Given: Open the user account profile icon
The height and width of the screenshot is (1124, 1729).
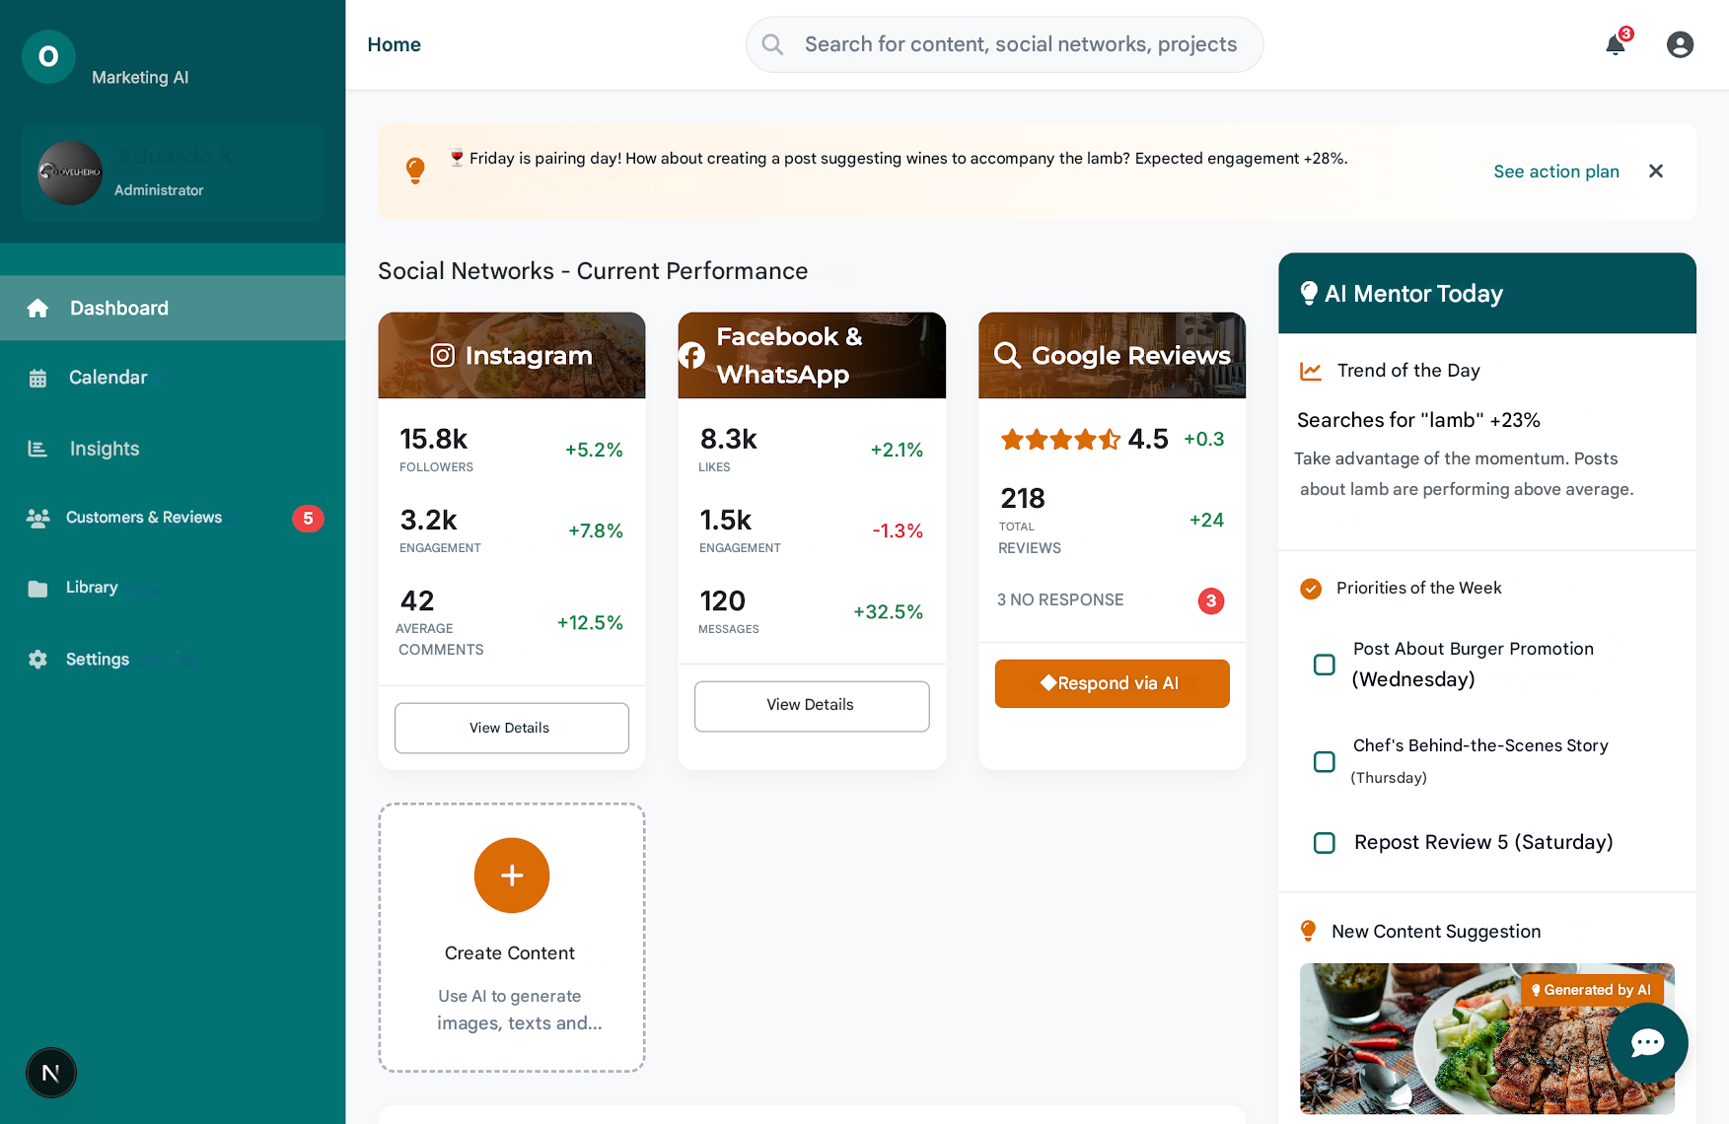Looking at the screenshot, I should tap(1680, 45).
